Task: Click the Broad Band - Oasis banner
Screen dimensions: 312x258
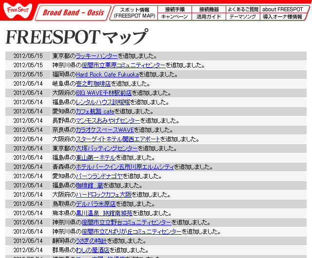Action: tap(73, 13)
